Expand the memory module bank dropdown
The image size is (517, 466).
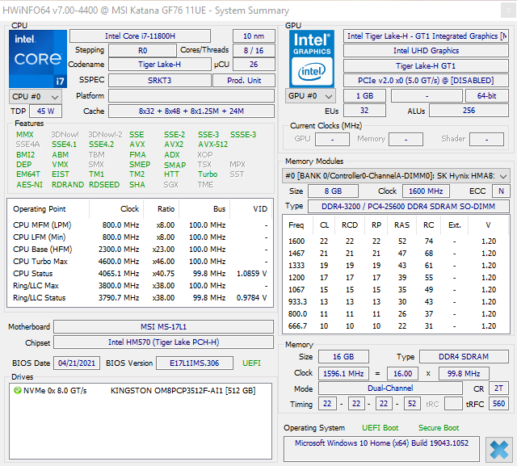click(396, 175)
